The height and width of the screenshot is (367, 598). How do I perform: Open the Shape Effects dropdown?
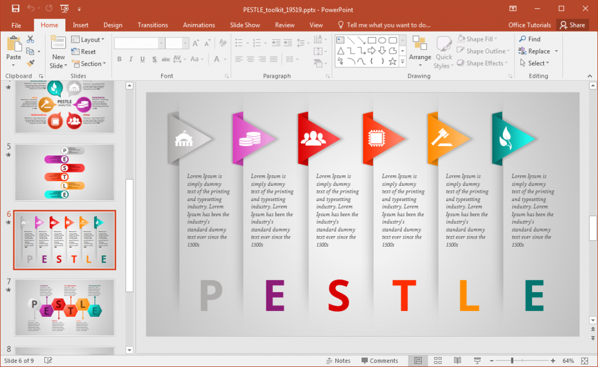482,63
